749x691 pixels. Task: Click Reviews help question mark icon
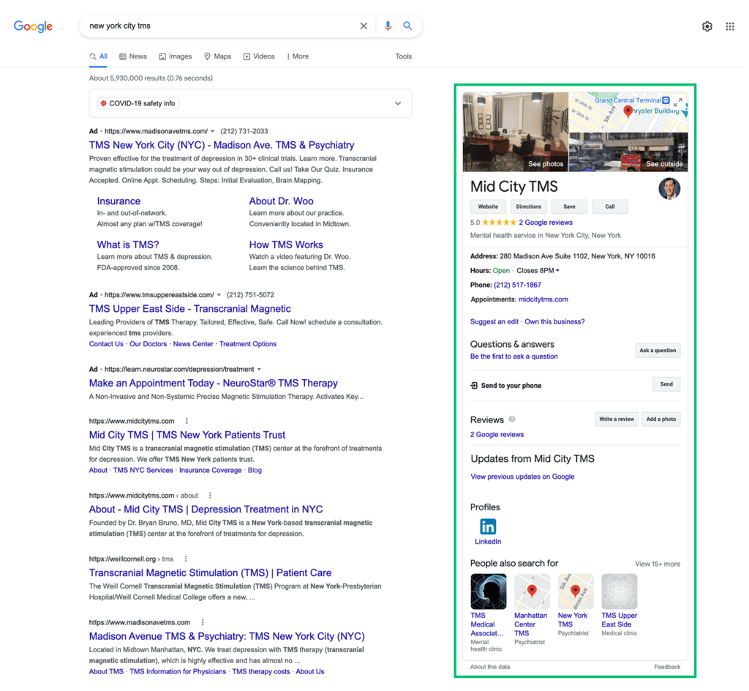click(512, 419)
